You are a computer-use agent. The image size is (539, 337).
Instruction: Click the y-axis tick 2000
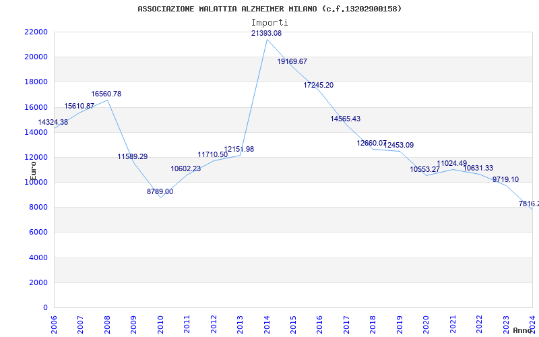tap(38, 282)
